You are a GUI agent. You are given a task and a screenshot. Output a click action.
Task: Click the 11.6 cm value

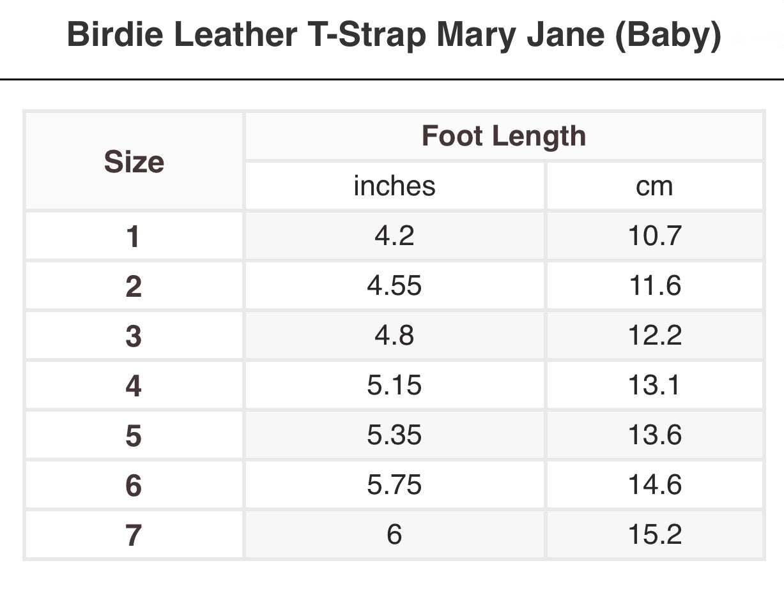[x=654, y=285]
